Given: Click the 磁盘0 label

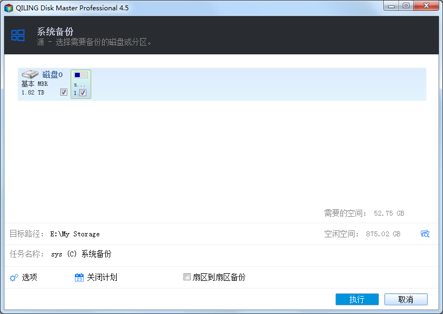Looking at the screenshot, I should (x=52, y=74).
